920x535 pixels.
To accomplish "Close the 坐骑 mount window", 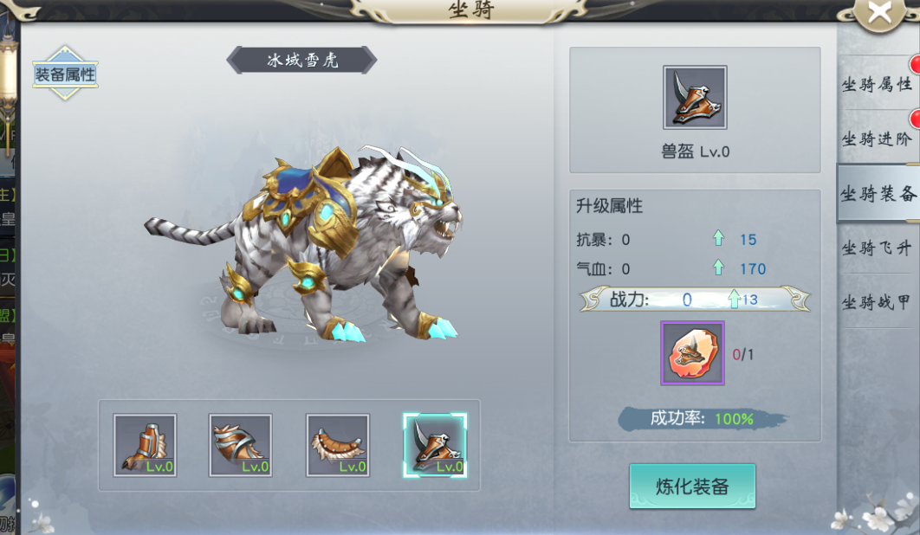I will tap(879, 12).
